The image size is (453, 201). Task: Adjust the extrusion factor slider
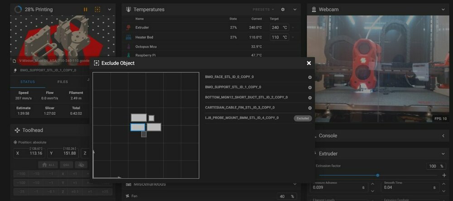point(378,175)
